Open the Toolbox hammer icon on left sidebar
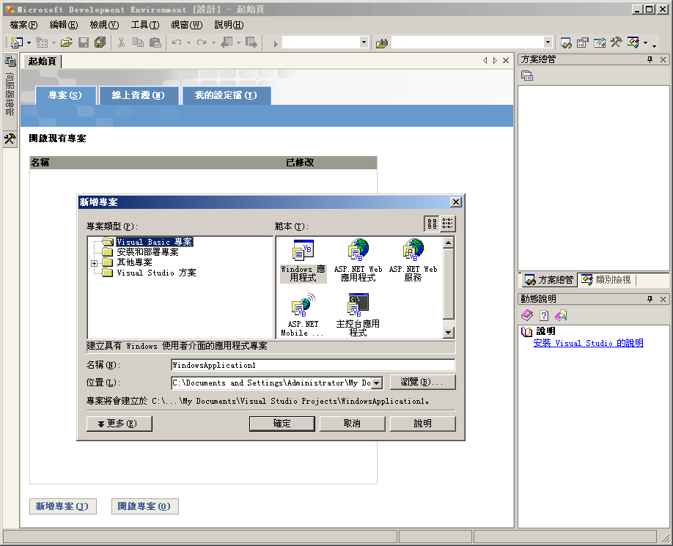 pos(10,139)
